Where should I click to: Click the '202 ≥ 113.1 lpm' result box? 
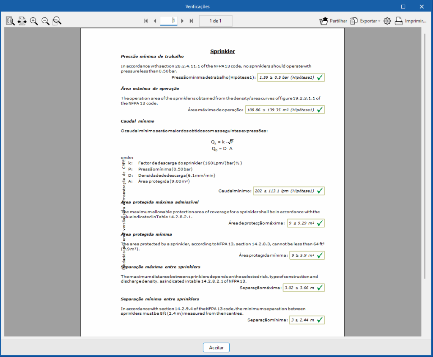pos(289,191)
